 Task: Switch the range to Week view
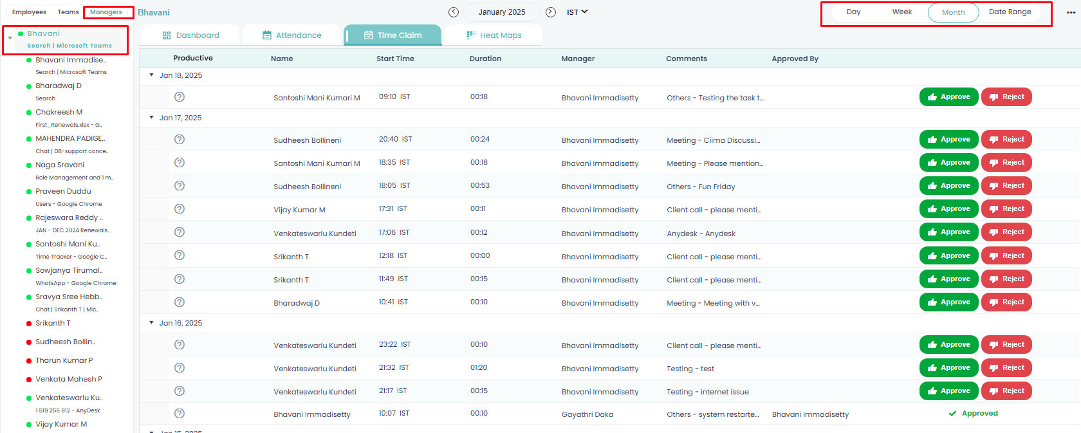coord(902,12)
